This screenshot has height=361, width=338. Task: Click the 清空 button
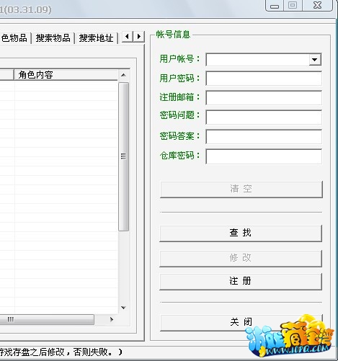point(241,190)
